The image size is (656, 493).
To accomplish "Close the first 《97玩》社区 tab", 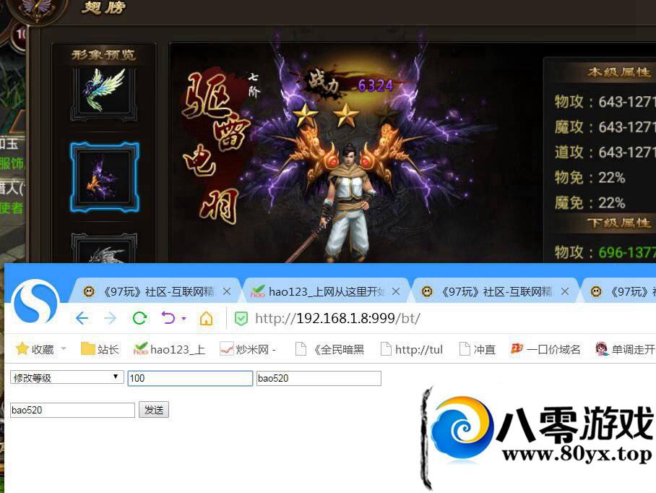I will [227, 291].
